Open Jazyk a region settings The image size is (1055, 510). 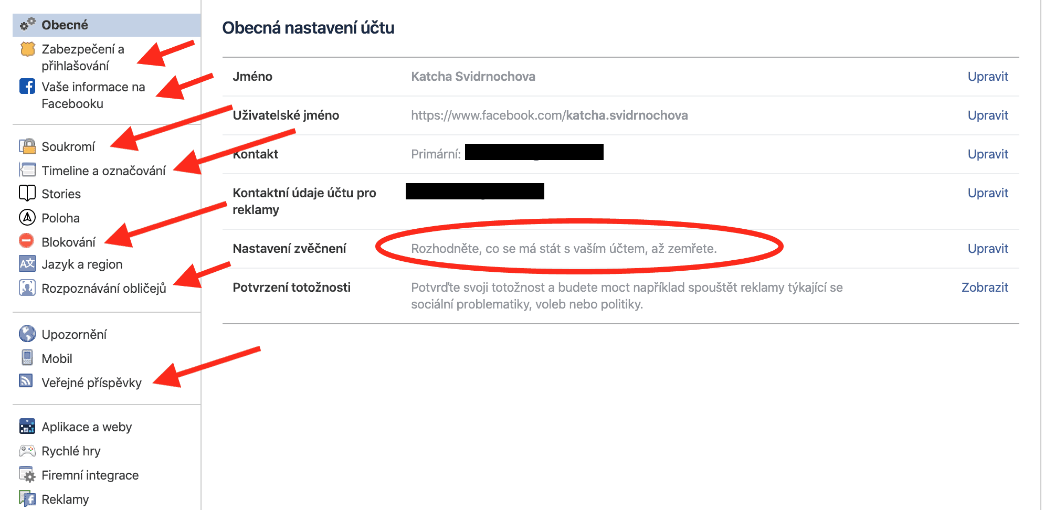coord(82,264)
